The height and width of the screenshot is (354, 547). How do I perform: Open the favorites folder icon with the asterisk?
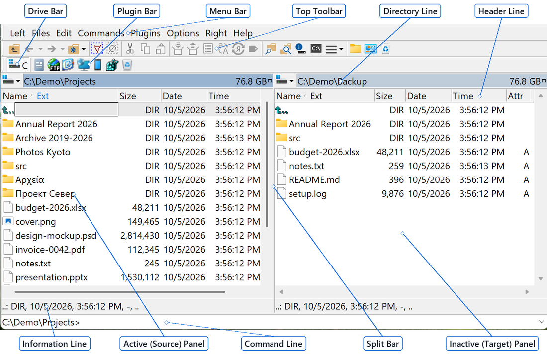click(73, 49)
